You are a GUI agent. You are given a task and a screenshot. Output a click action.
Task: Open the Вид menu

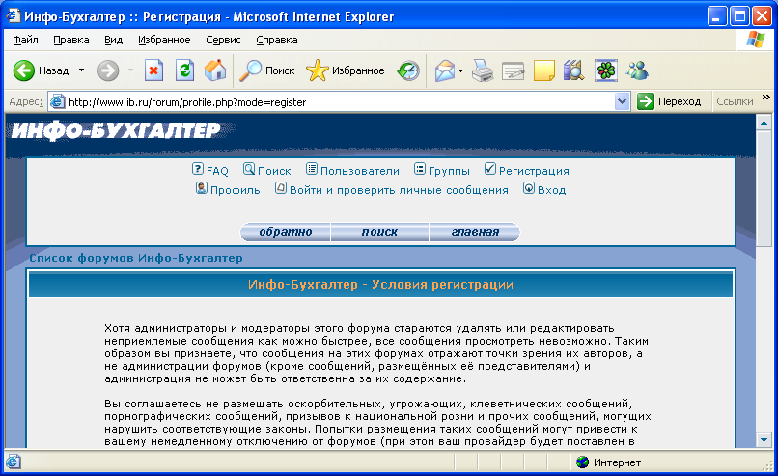pyautogui.click(x=113, y=40)
